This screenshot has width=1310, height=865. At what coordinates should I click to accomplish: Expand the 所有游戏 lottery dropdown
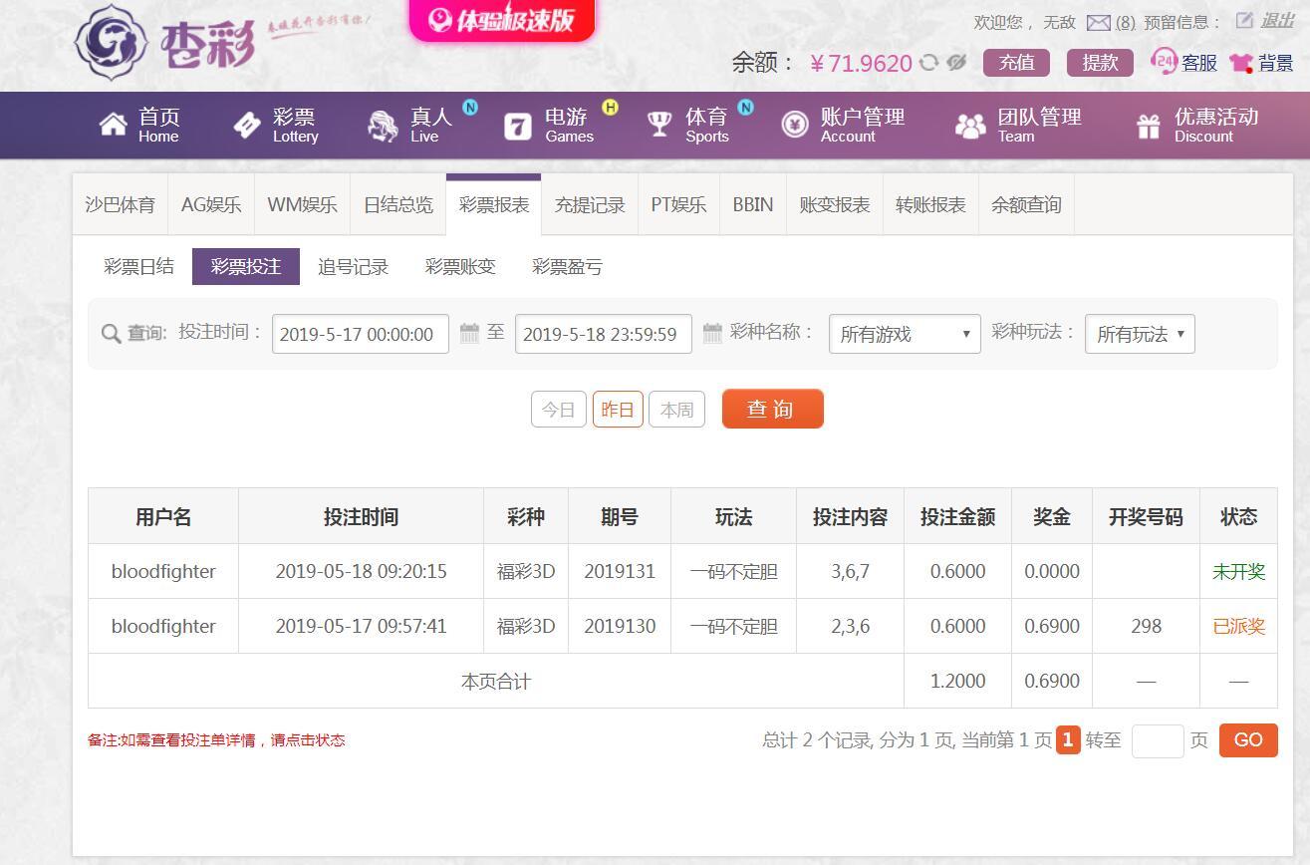pos(905,334)
